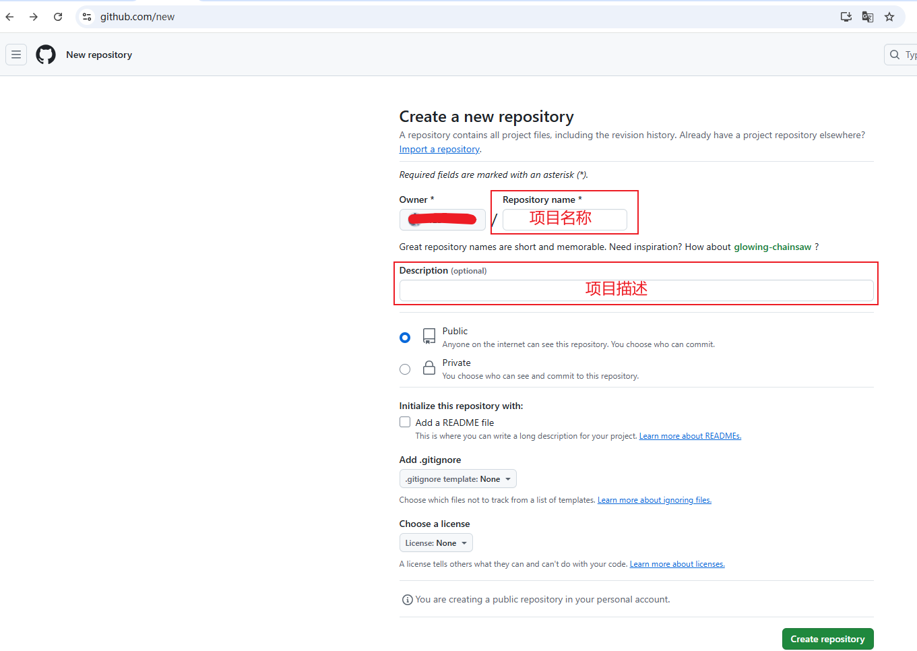The width and height of the screenshot is (917, 651).
Task: Click the Add .gitignore heading
Action: (x=430, y=460)
